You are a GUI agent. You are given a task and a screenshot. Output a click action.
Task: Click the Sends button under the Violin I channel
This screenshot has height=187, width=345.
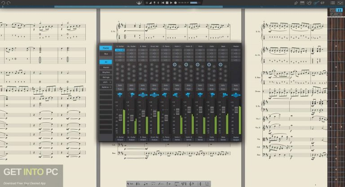(177, 140)
